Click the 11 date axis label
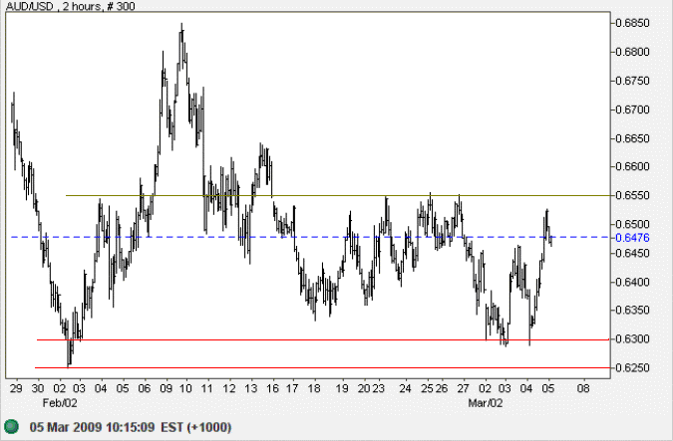This screenshot has width=673, height=441. point(207,388)
